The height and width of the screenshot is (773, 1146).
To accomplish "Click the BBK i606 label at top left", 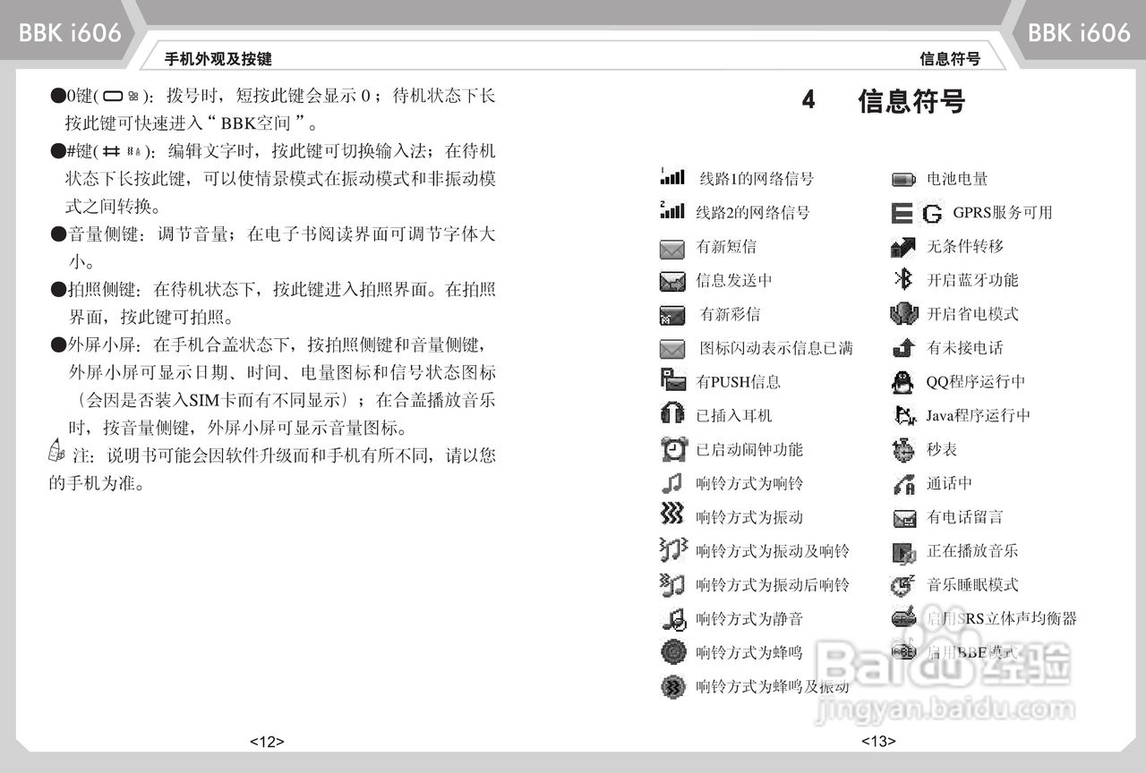I will [x=70, y=34].
